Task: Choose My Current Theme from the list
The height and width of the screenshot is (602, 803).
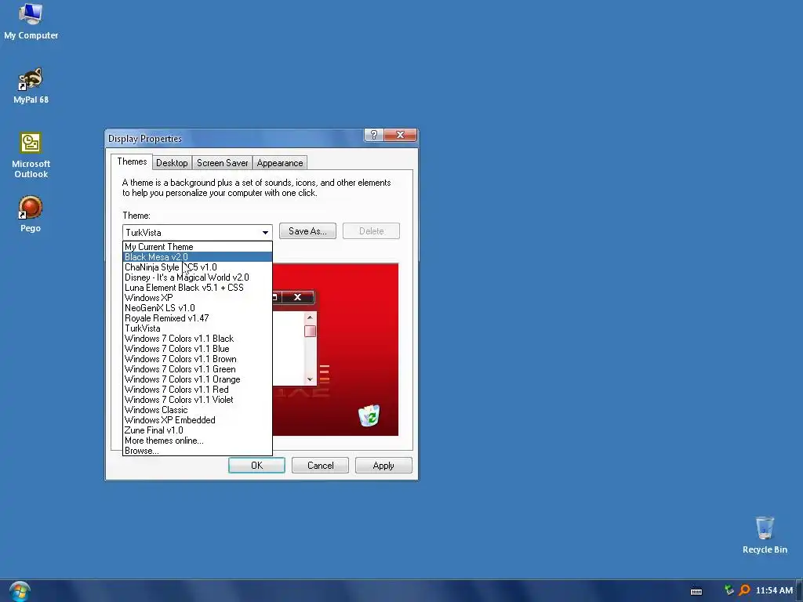Action: (198, 247)
